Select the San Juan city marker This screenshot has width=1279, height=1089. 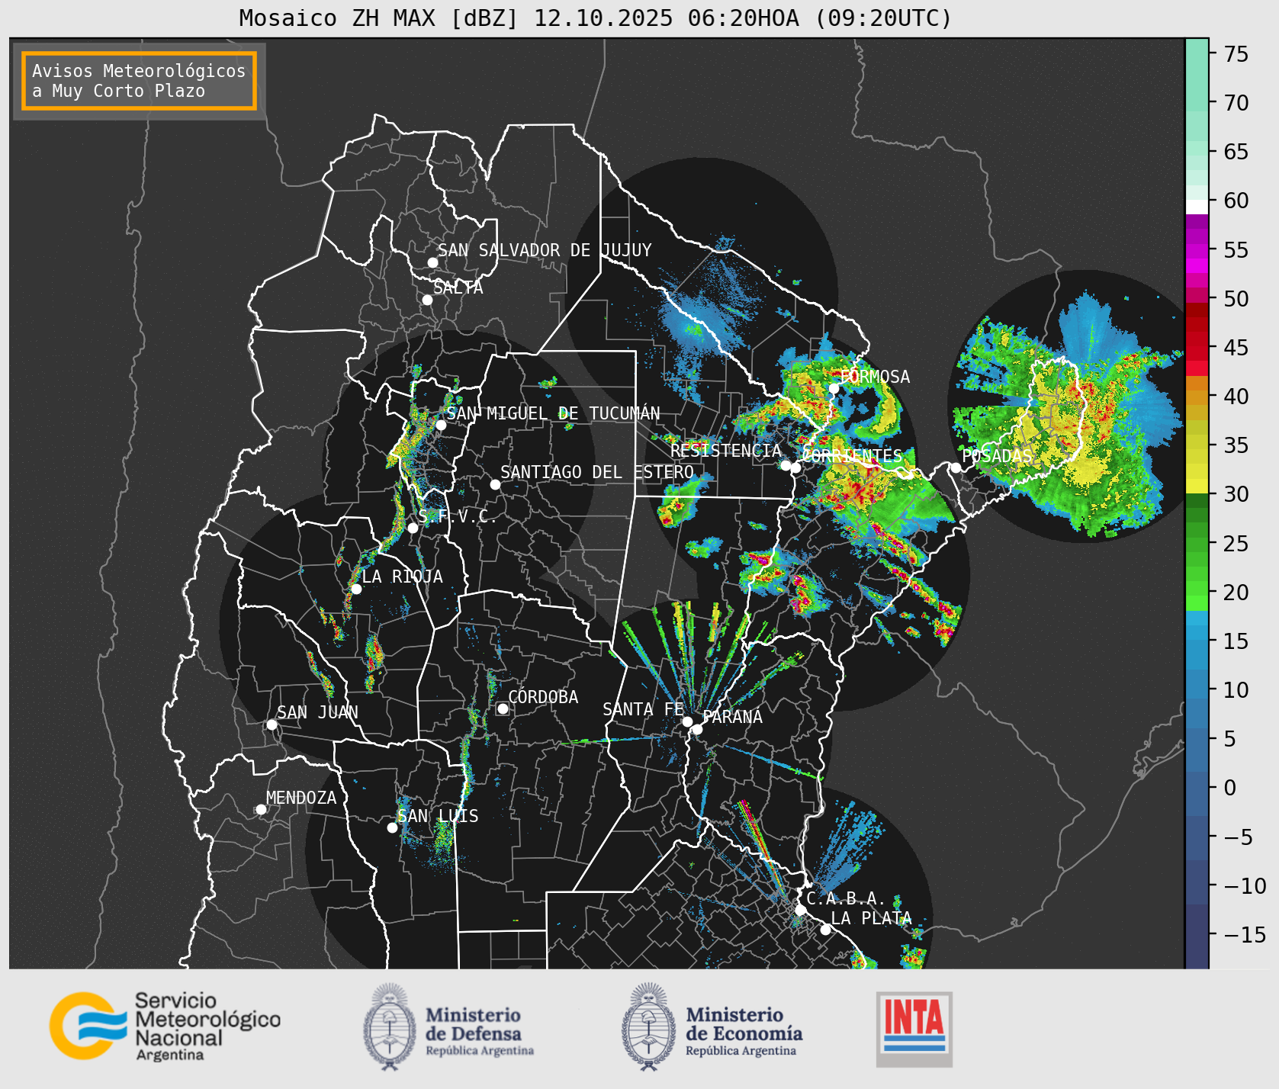[x=272, y=724]
